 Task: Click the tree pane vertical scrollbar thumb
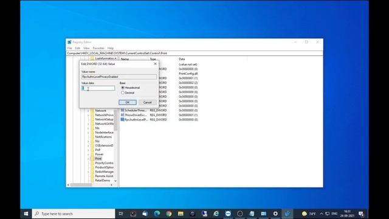[115, 120]
